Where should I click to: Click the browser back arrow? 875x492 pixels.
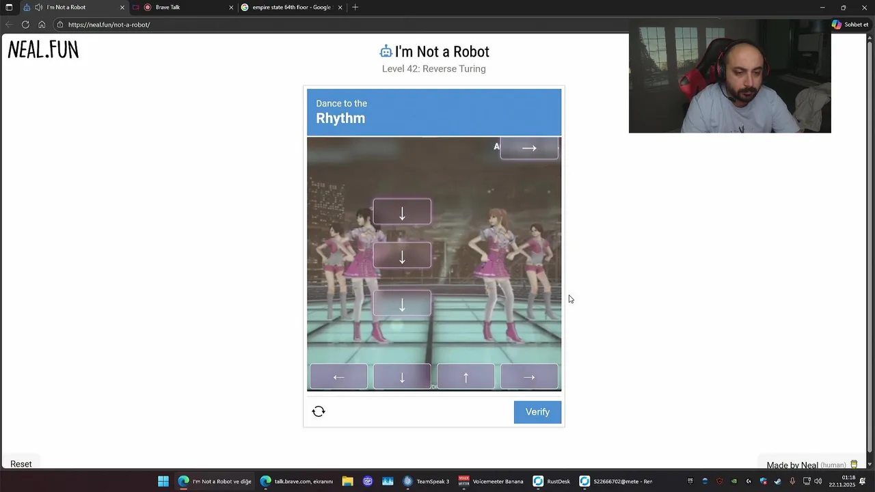point(9,25)
